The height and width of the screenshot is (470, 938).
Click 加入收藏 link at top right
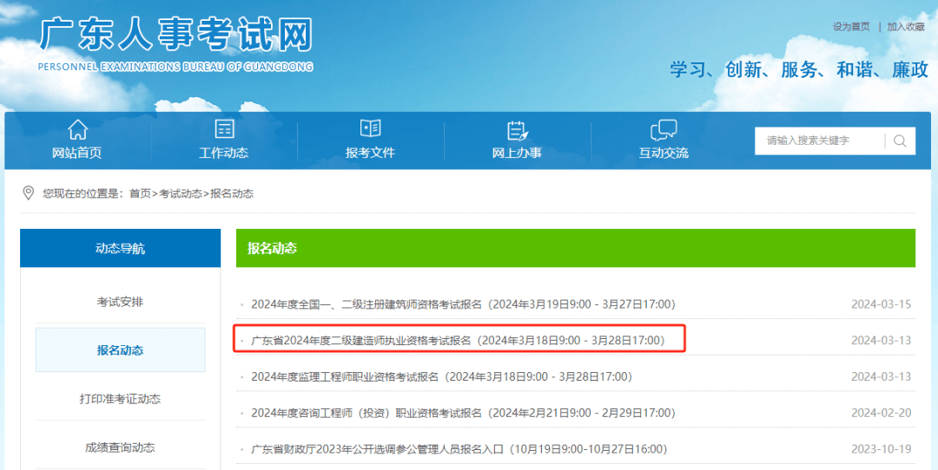coord(906,27)
